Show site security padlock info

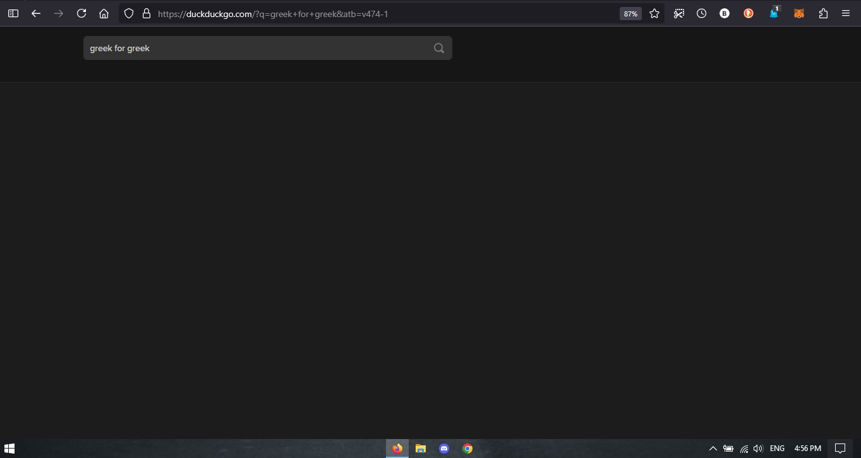coord(147,13)
